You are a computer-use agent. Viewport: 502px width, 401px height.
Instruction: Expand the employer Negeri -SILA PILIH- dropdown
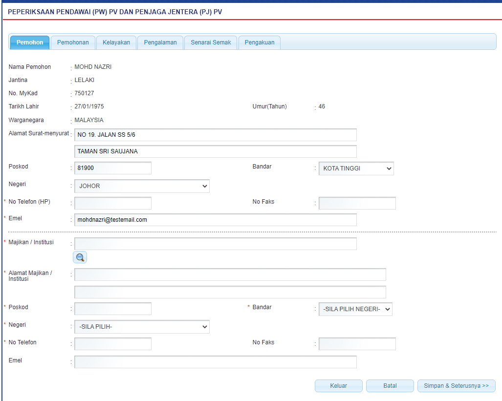coord(142,327)
